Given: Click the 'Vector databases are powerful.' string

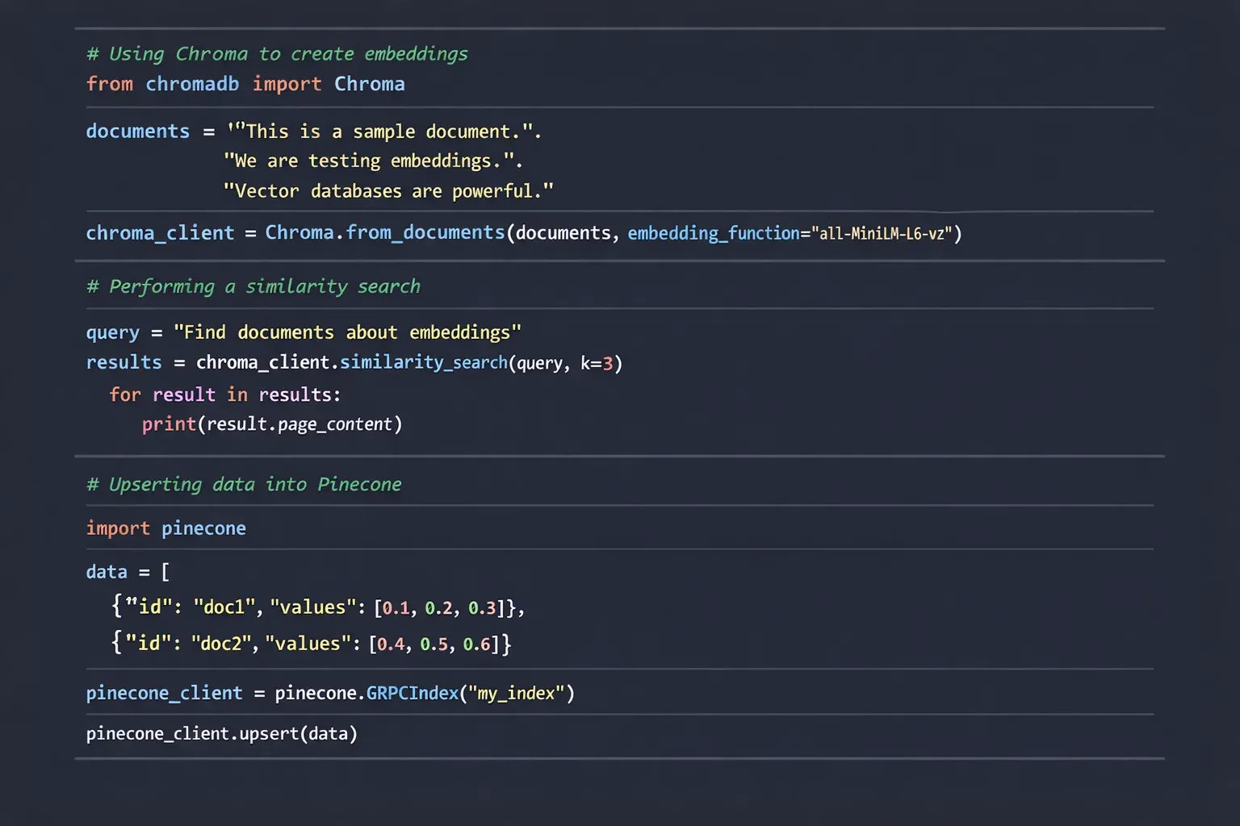Looking at the screenshot, I should (x=388, y=191).
